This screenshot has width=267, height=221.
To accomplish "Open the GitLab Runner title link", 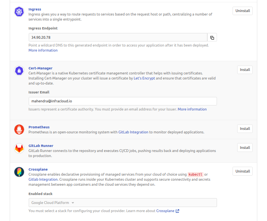I will [x=41, y=146].
